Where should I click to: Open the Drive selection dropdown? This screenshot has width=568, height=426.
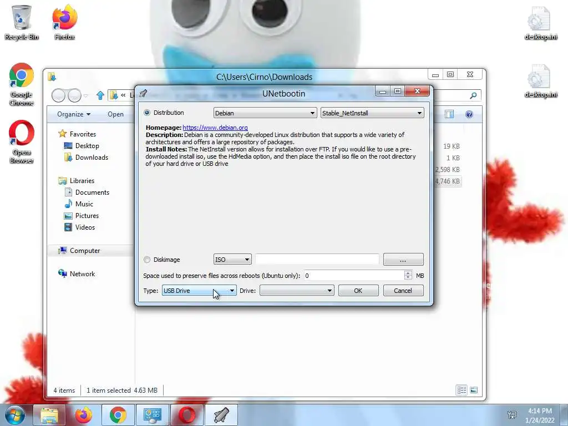point(297,291)
